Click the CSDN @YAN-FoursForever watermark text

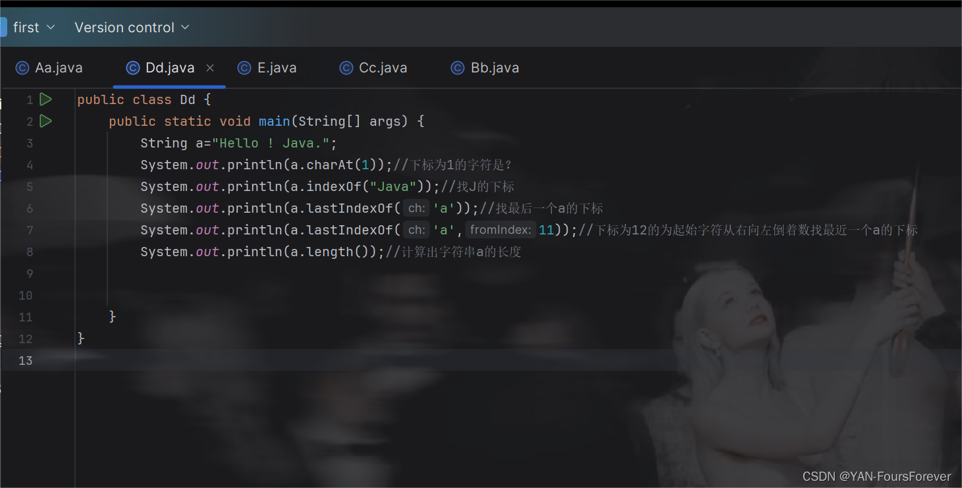click(876, 476)
